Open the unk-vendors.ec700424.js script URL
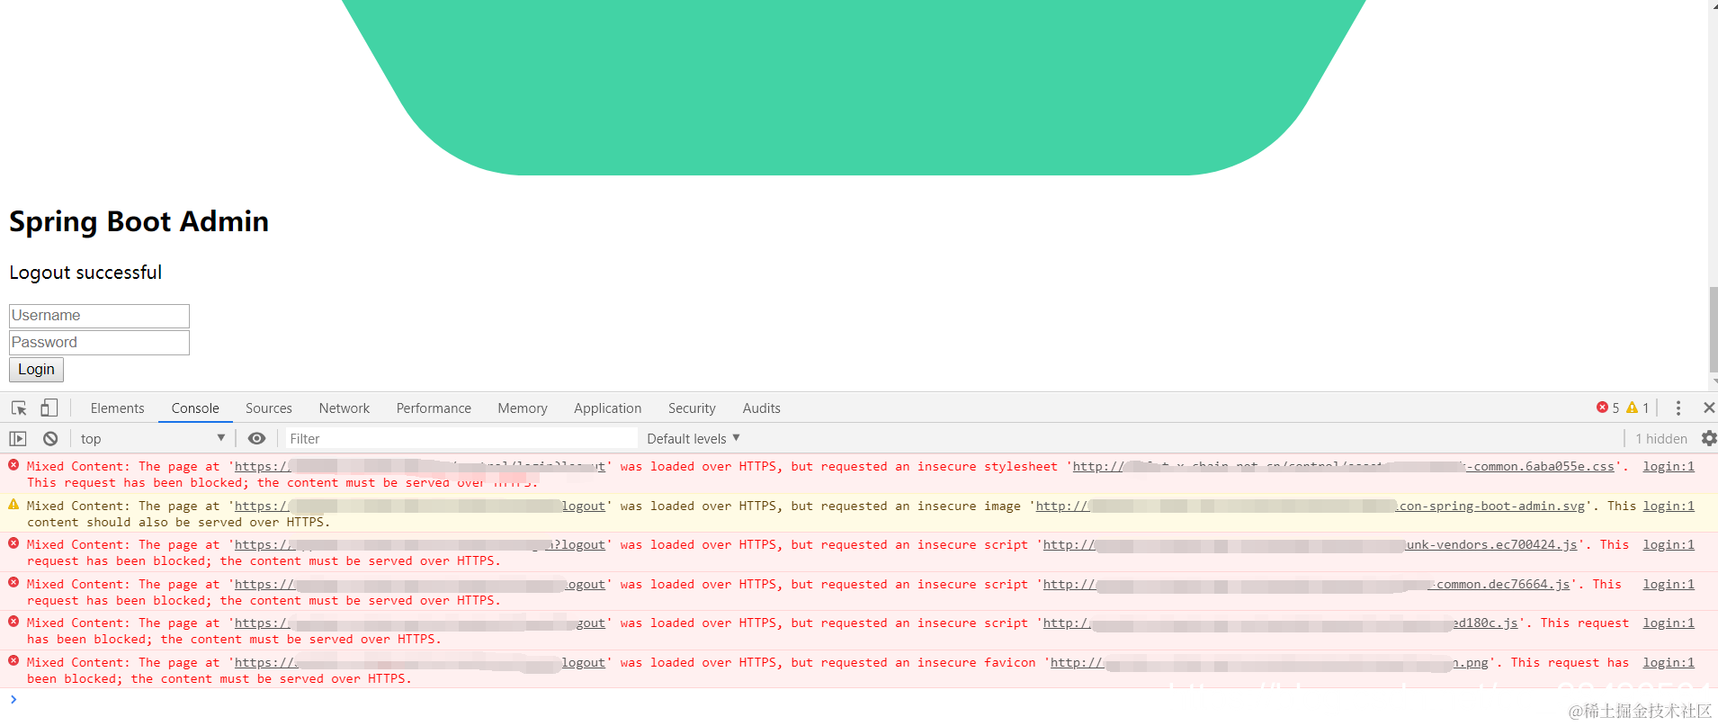The height and width of the screenshot is (726, 1718). (1311, 545)
